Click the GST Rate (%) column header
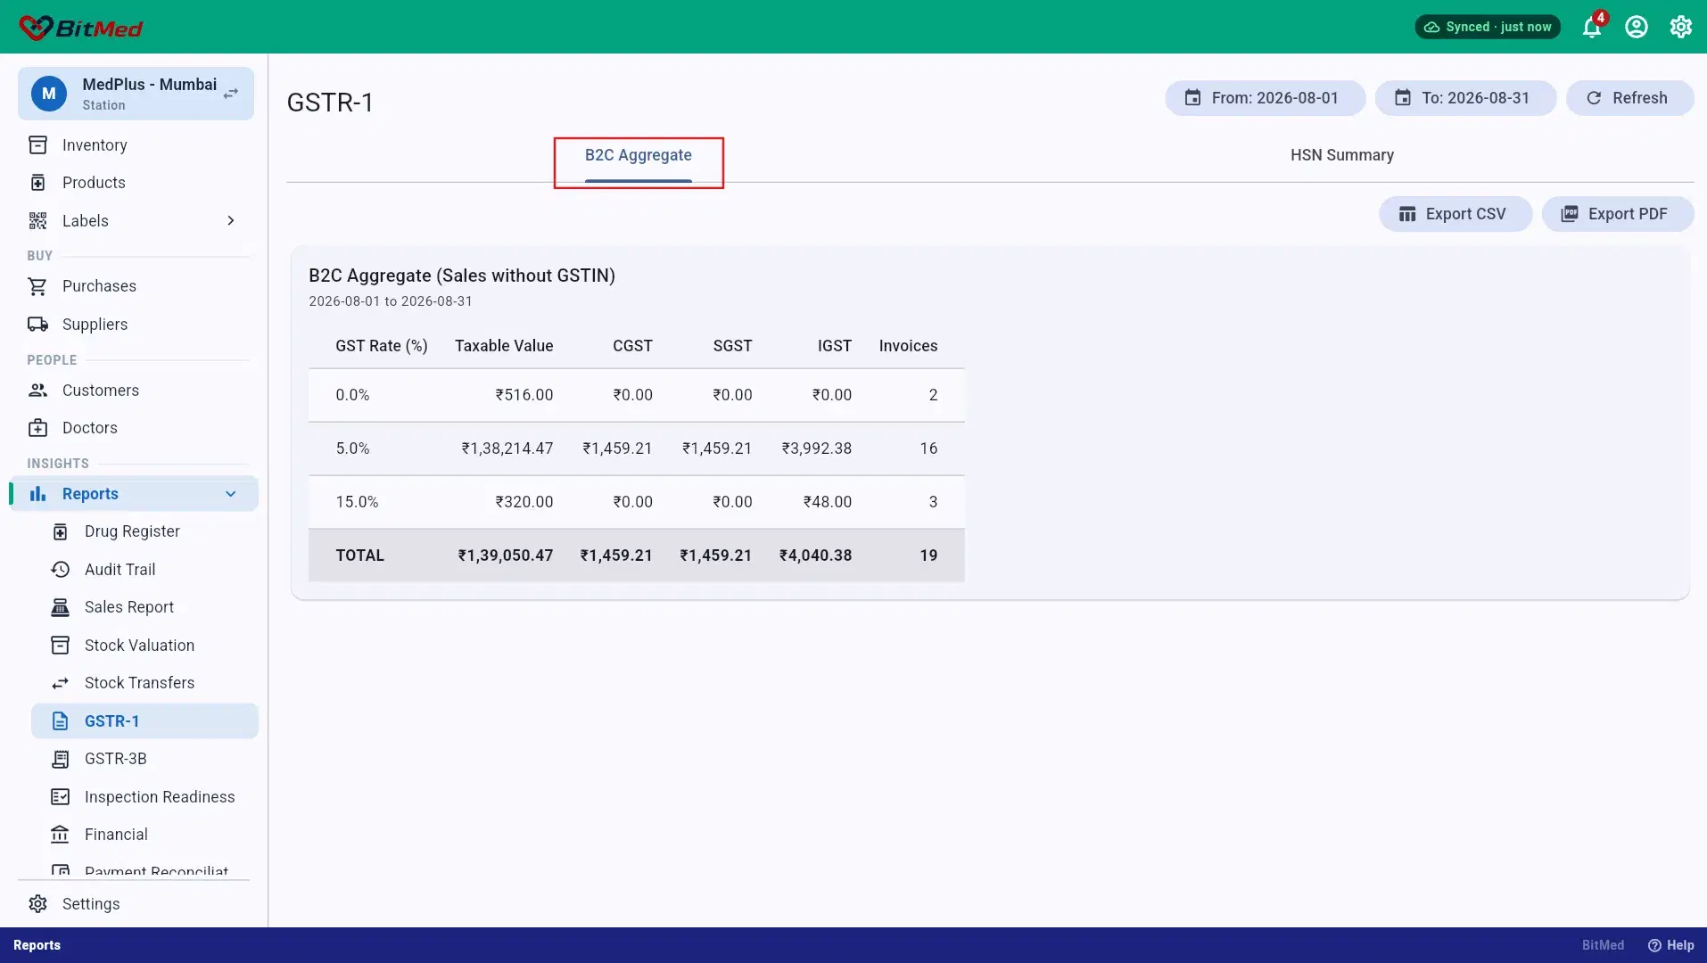 coord(382,346)
